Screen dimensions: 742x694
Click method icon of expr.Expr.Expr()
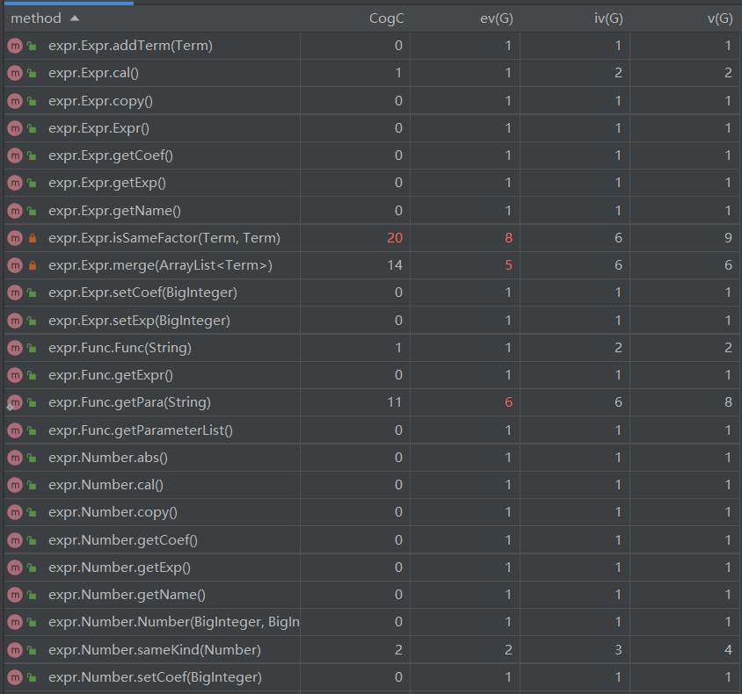(15, 128)
